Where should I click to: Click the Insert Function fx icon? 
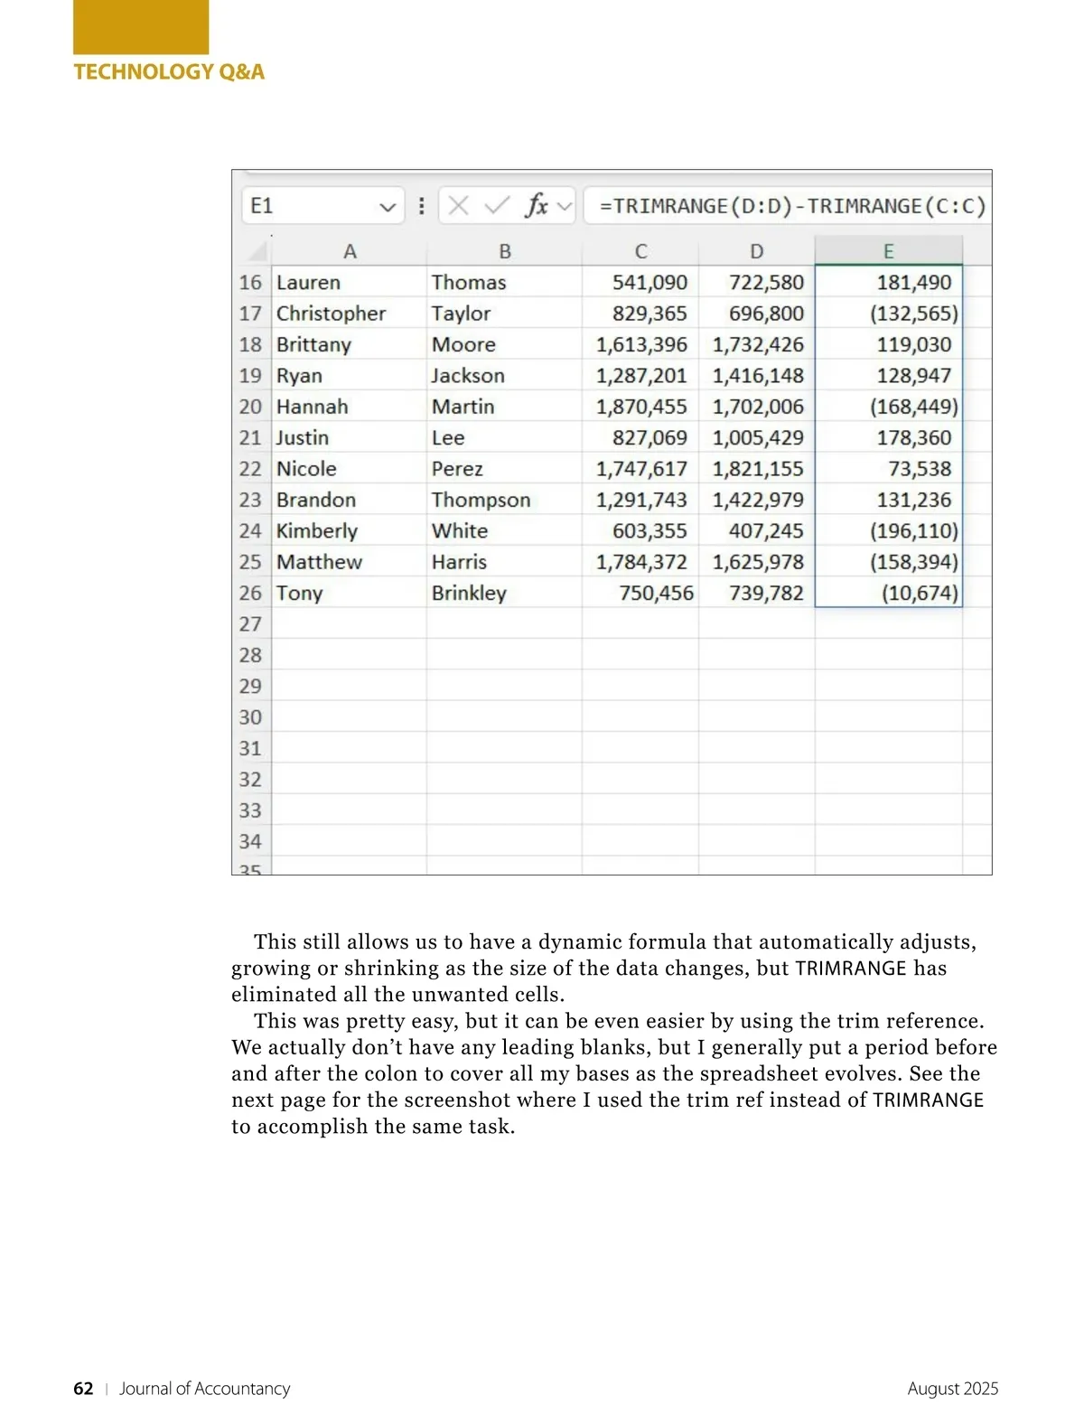[537, 206]
